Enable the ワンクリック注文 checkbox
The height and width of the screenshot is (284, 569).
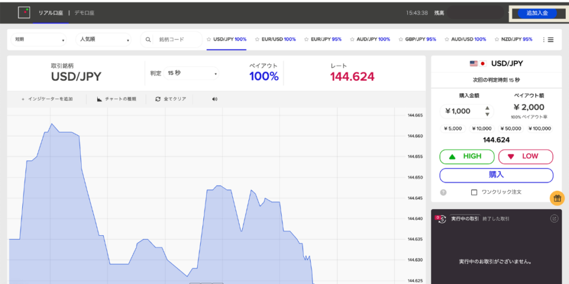[x=474, y=192]
